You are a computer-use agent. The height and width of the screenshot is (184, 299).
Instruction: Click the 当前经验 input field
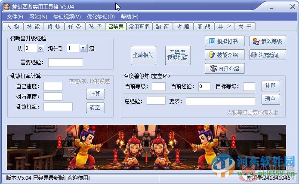coord(204,87)
